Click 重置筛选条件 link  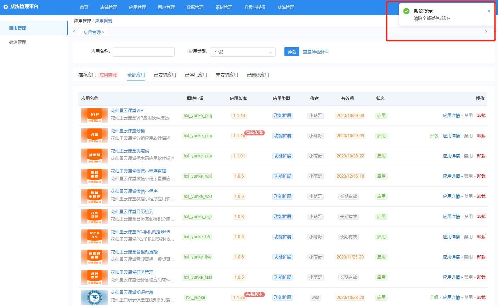tap(316, 52)
